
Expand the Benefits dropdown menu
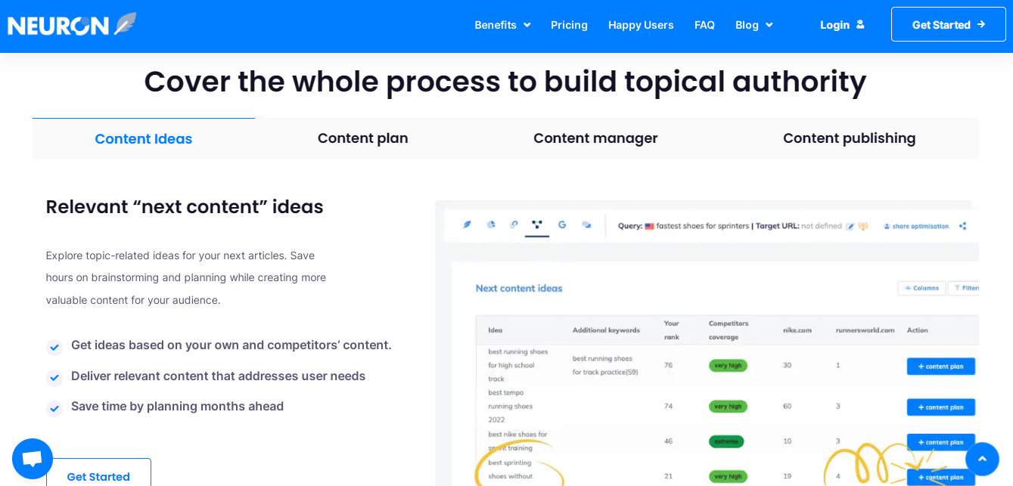(502, 25)
